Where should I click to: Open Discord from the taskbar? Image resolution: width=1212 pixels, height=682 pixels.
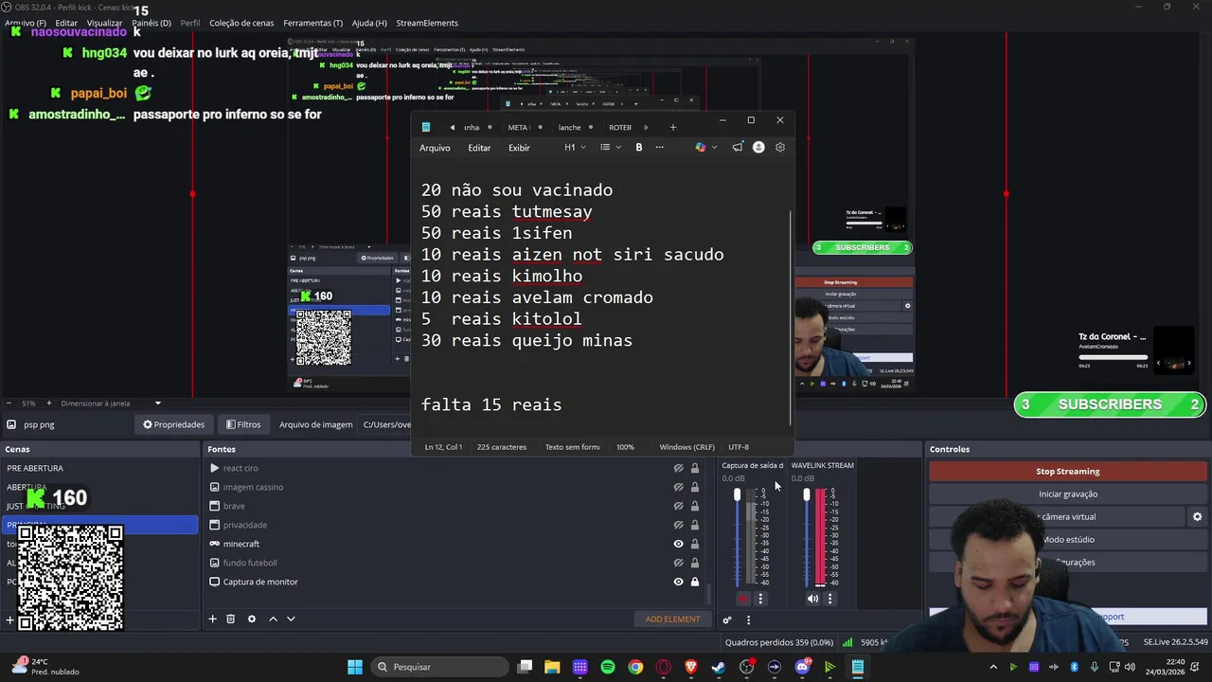[x=802, y=667]
